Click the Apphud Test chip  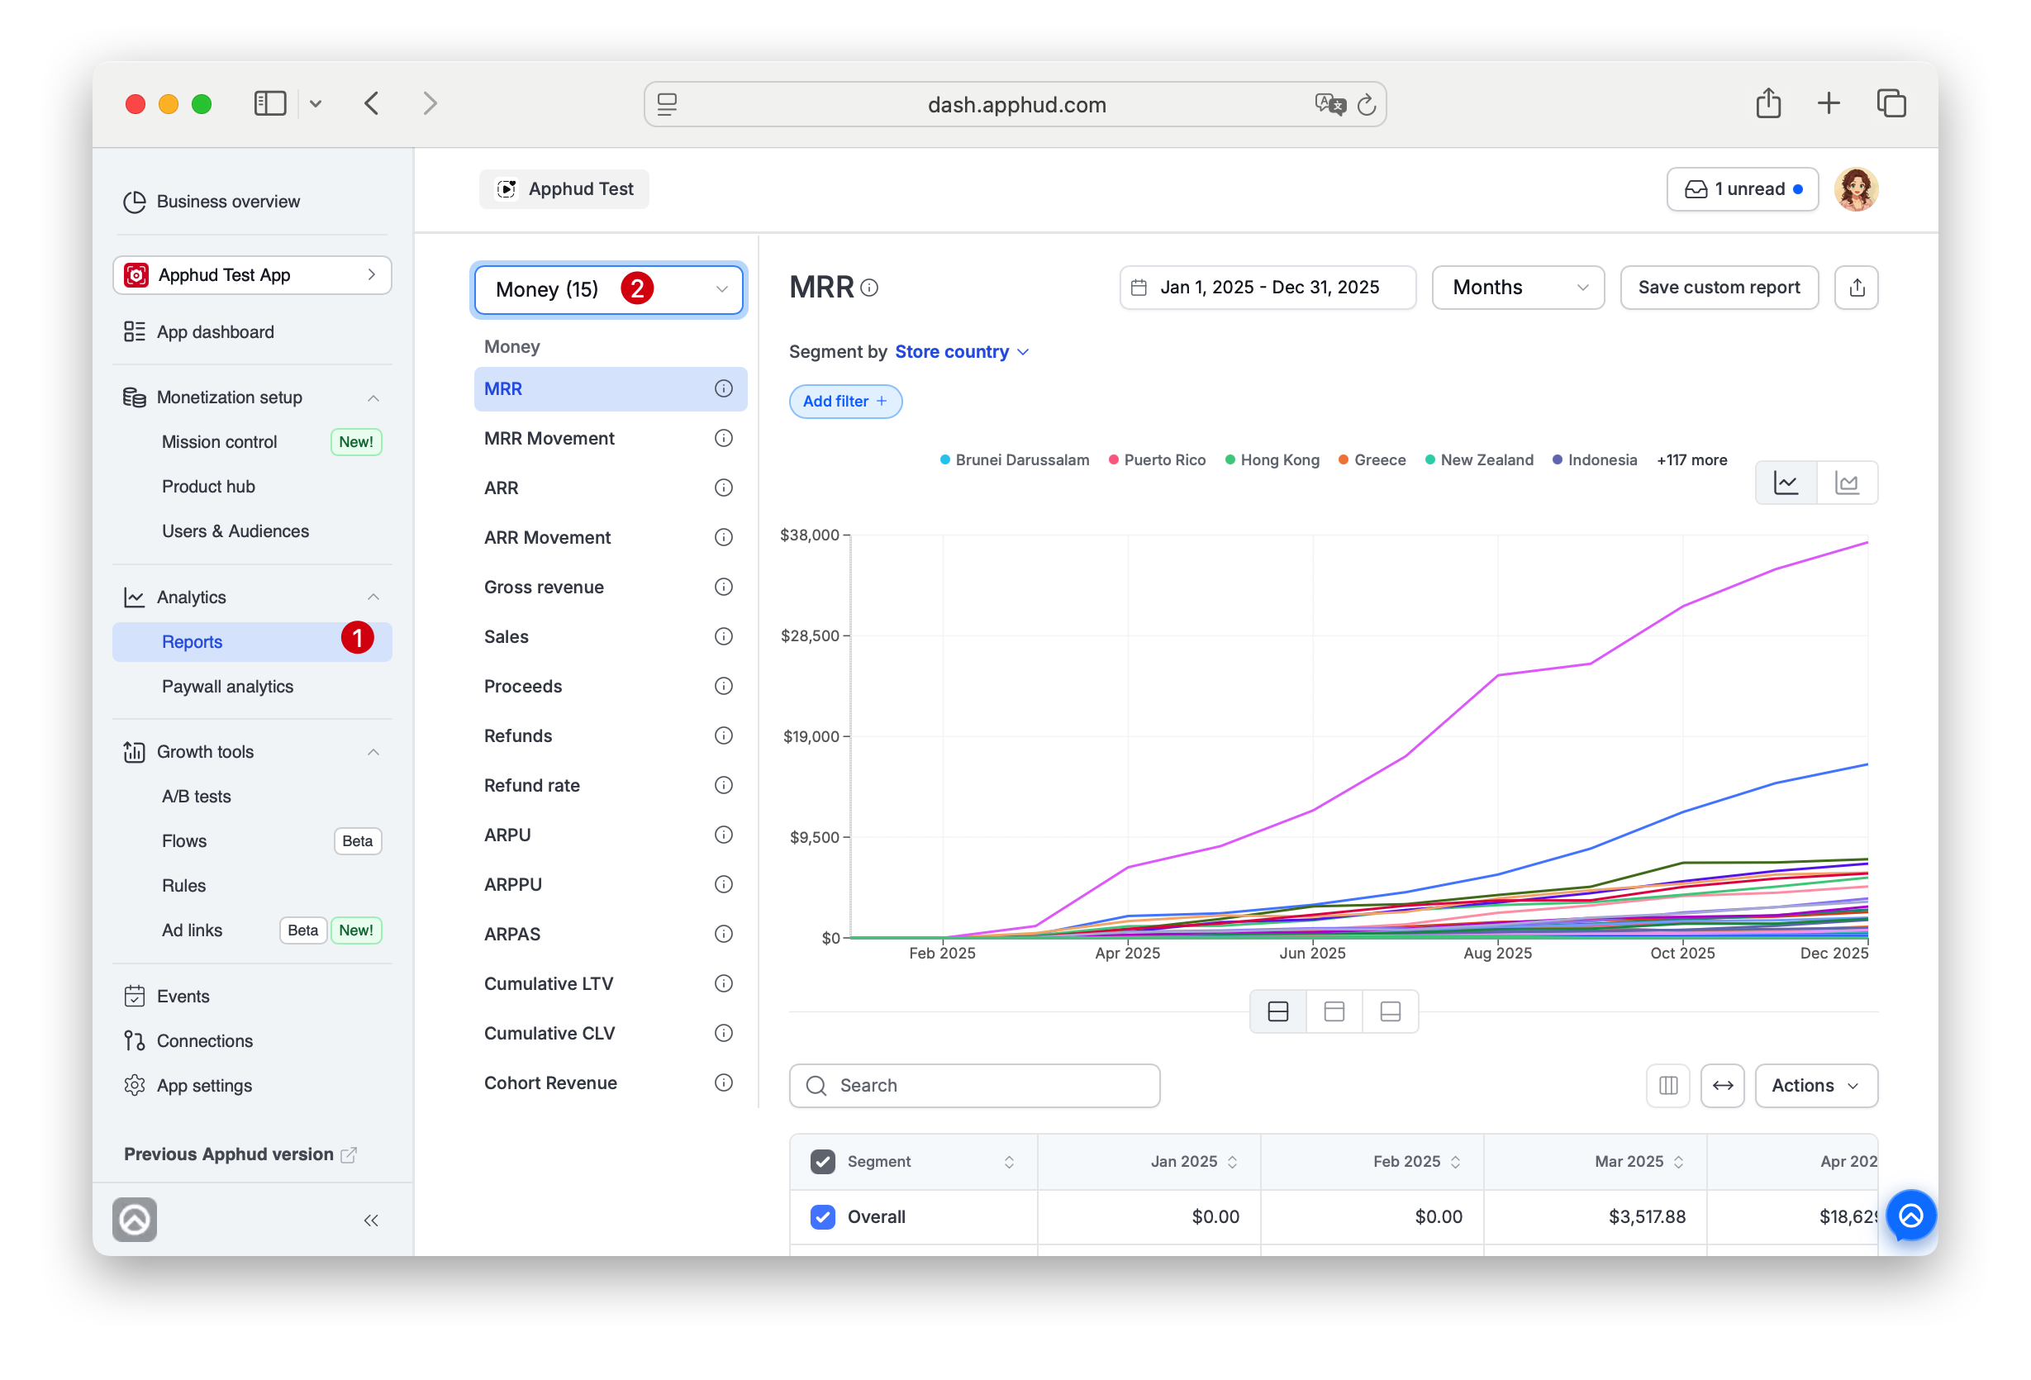(x=564, y=188)
